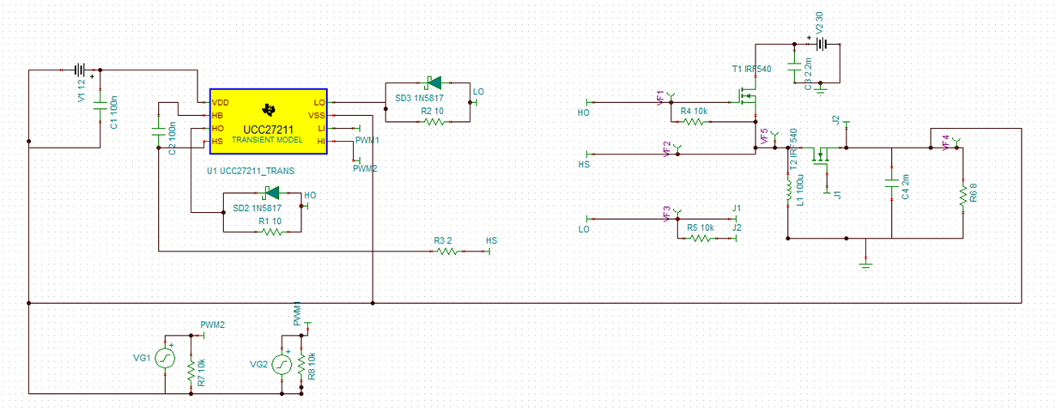
Task: Click the HS terminal label left of VF2
Action: [584, 164]
